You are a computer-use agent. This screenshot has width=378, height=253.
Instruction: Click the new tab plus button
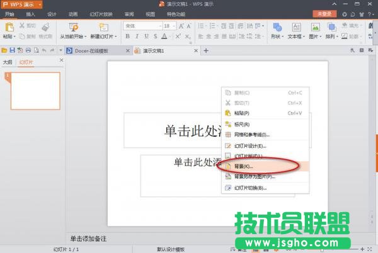pos(205,50)
